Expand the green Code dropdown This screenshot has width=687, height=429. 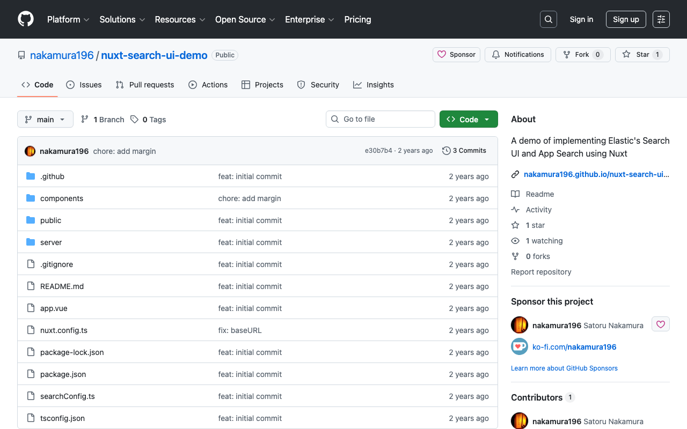pos(468,119)
